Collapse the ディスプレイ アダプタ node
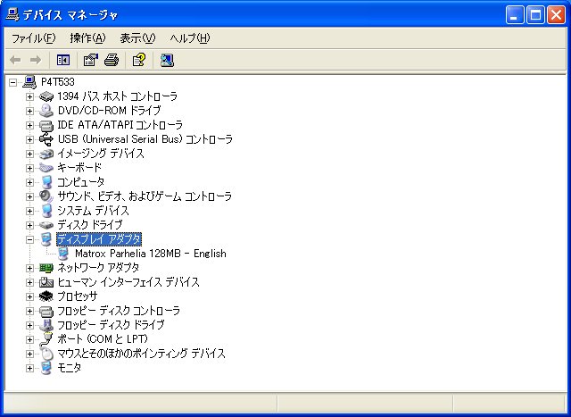 pos(30,239)
